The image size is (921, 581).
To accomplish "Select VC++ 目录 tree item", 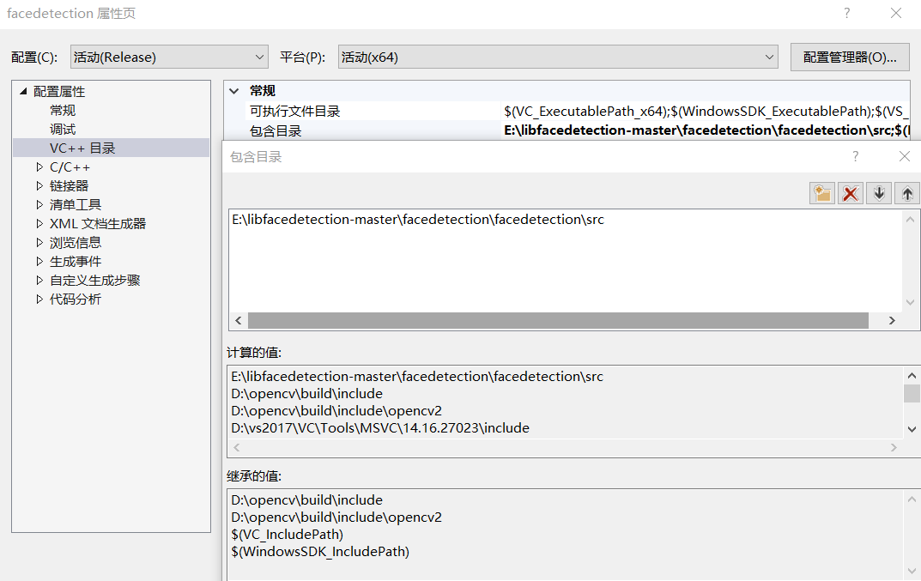I will point(82,148).
